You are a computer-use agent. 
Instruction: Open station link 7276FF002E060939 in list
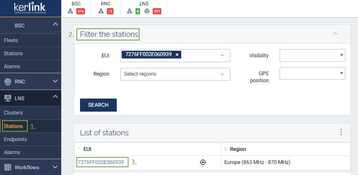pos(101,162)
